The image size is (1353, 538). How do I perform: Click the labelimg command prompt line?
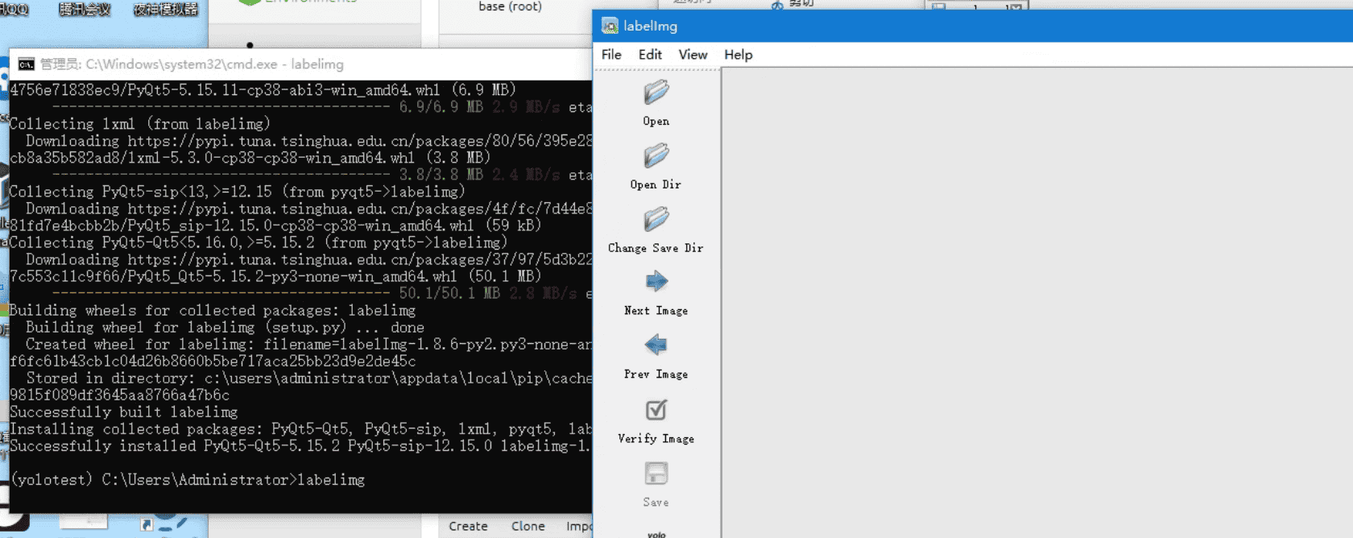pos(188,480)
